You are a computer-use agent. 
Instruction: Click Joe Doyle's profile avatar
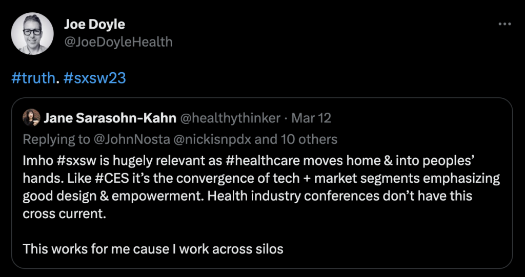32,33
